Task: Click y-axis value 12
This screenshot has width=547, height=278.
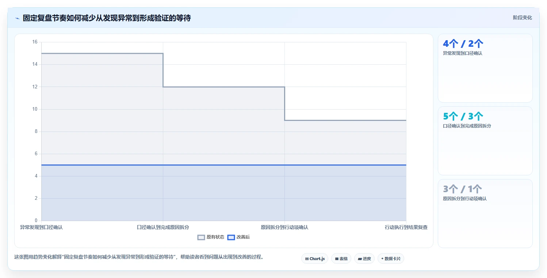Action: click(35, 87)
